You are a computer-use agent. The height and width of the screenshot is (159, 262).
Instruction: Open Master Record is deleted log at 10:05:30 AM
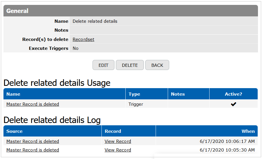(33, 150)
